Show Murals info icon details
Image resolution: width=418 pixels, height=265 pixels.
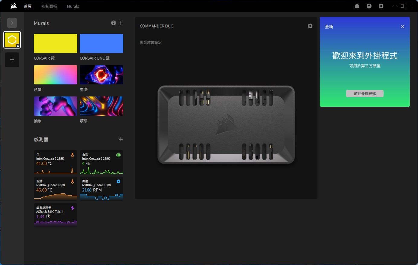point(114,23)
